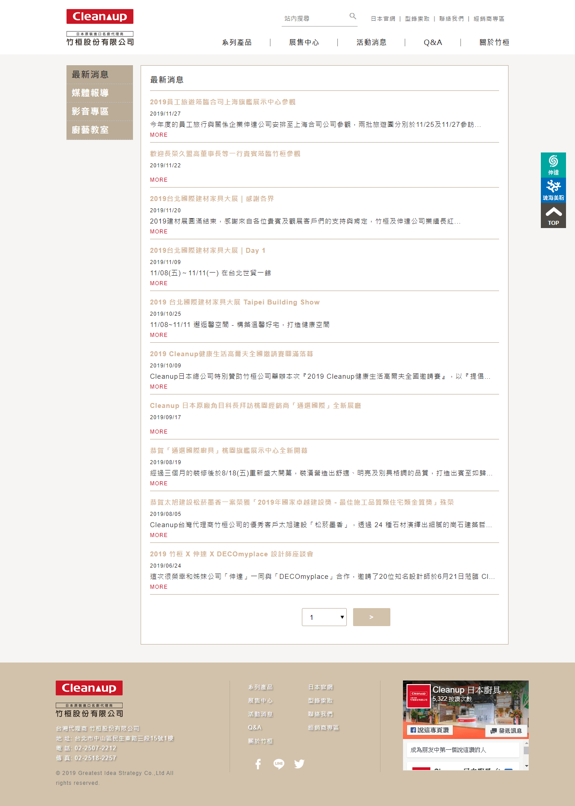Screen dimensions: 575x806
Task: Click MORE under the 2019/11/09 article
Action: pyautogui.click(x=159, y=283)
